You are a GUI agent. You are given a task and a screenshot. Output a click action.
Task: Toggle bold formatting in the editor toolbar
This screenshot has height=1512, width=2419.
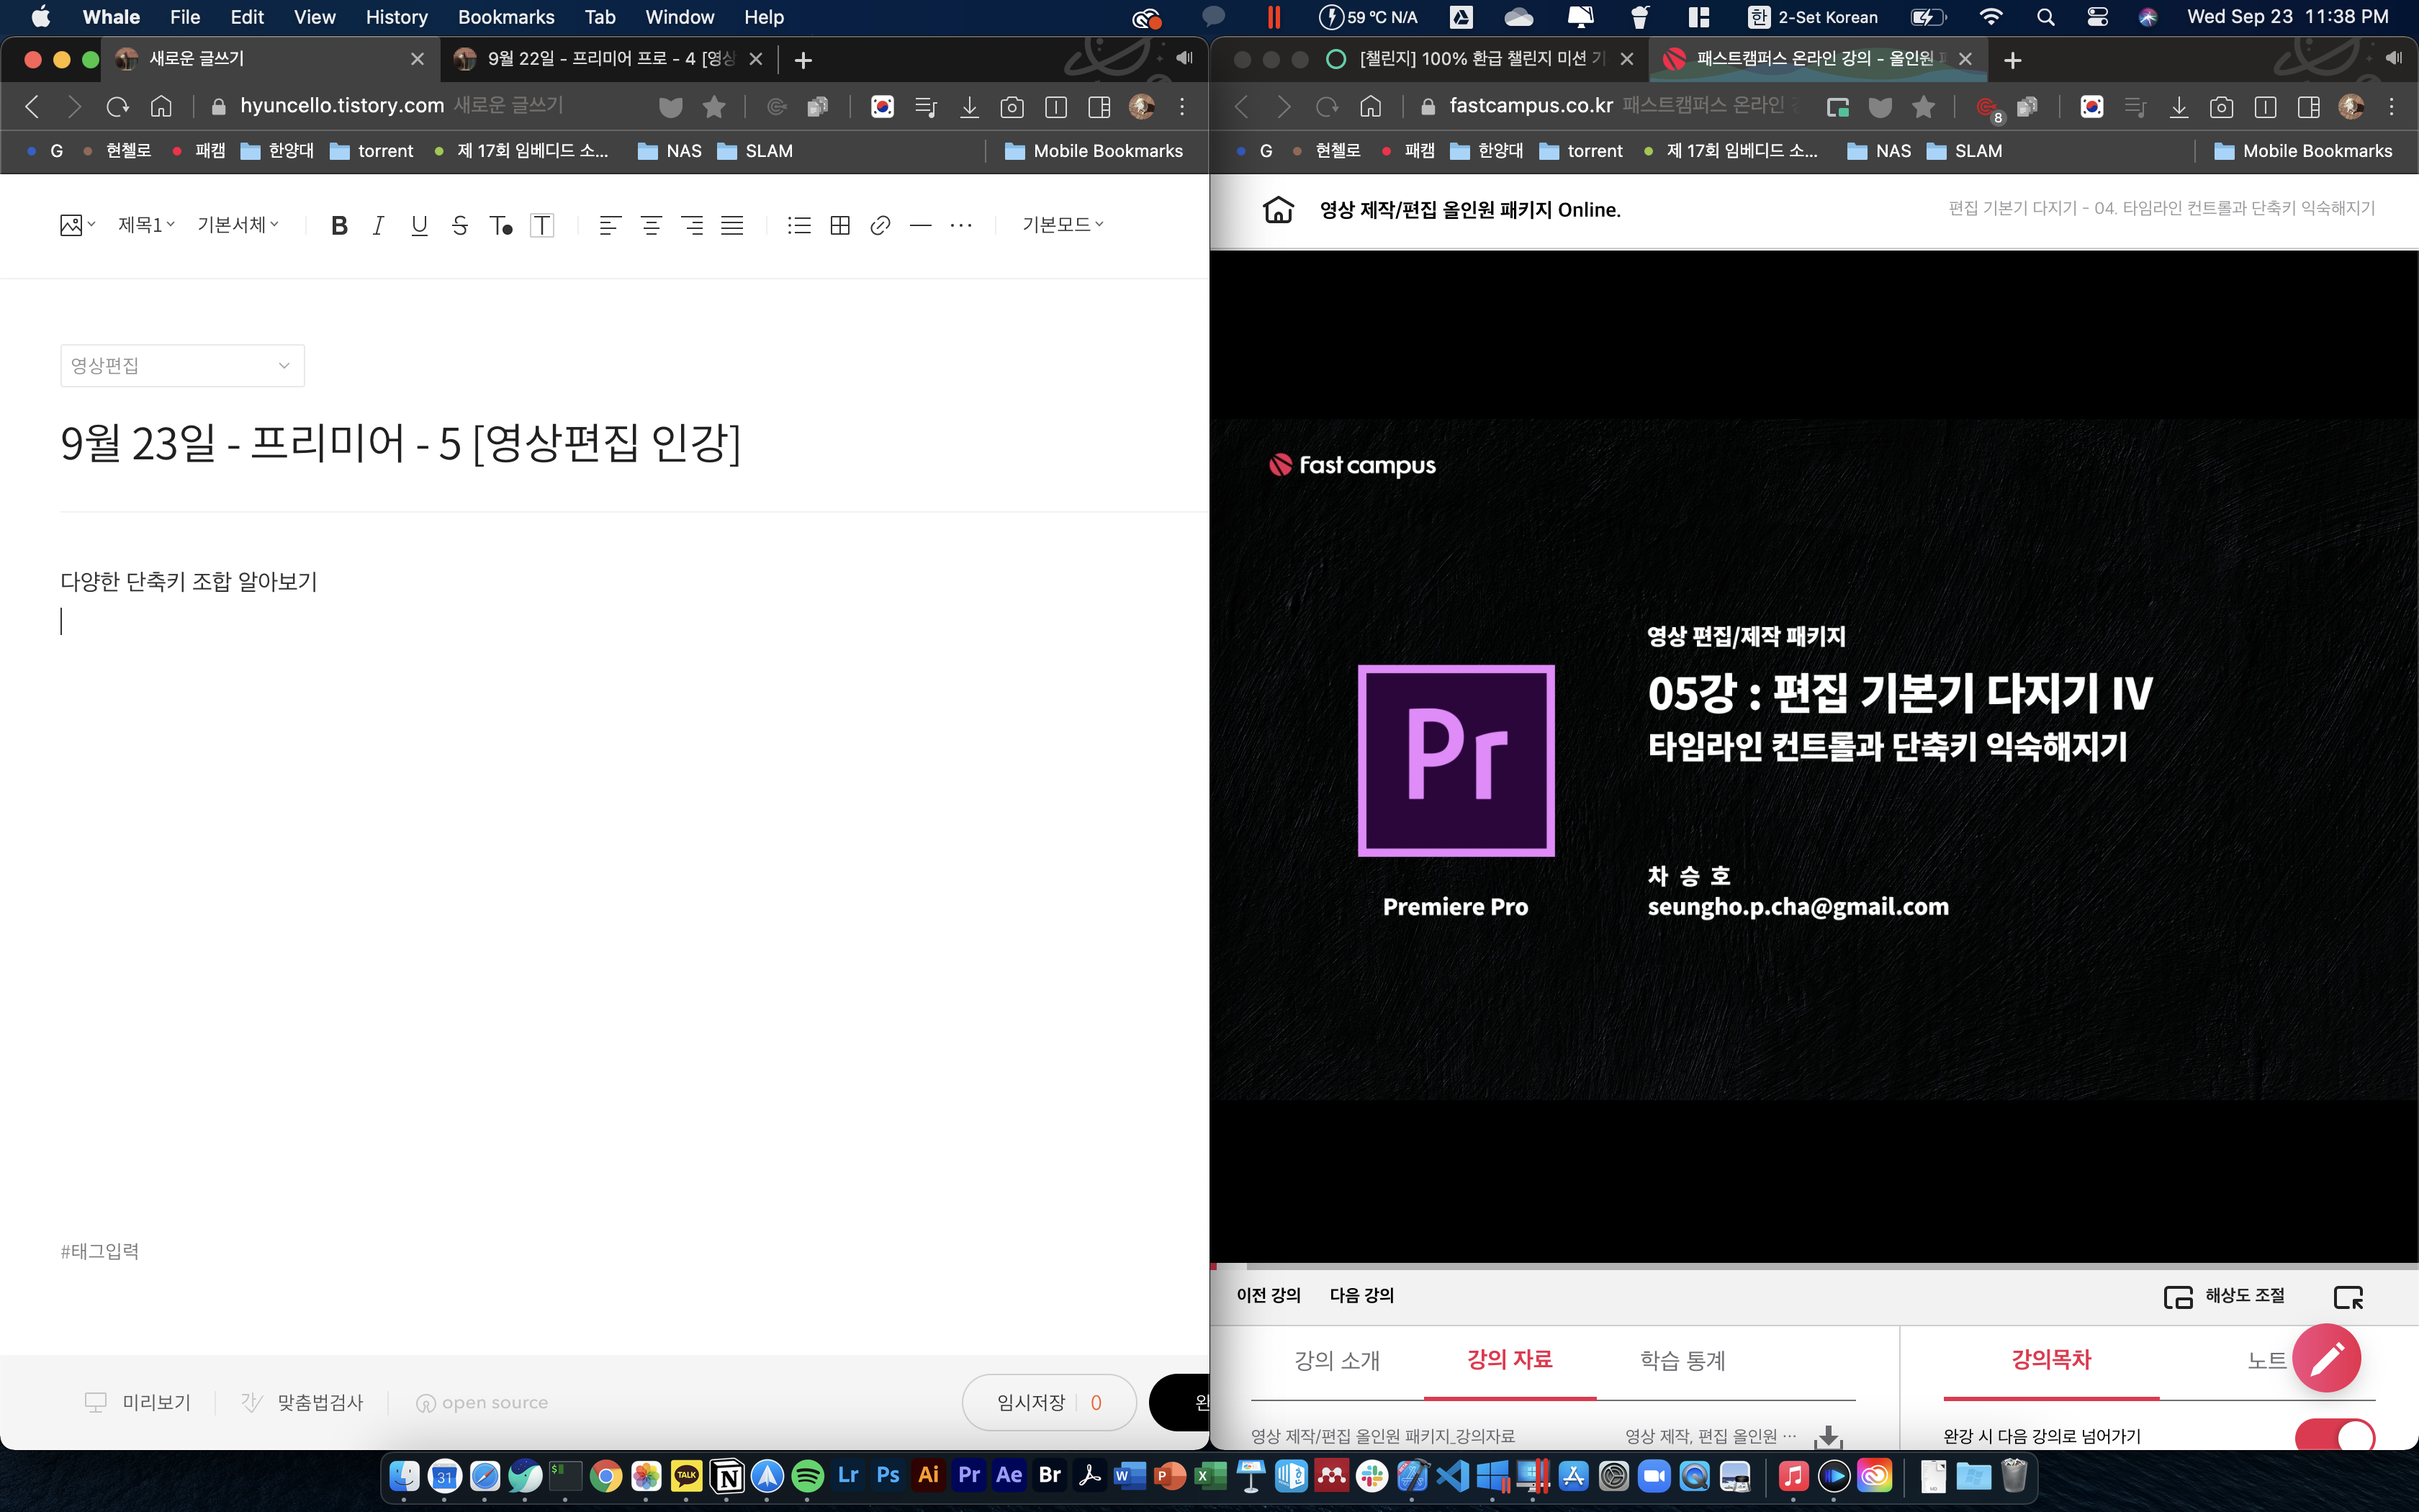point(339,226)
